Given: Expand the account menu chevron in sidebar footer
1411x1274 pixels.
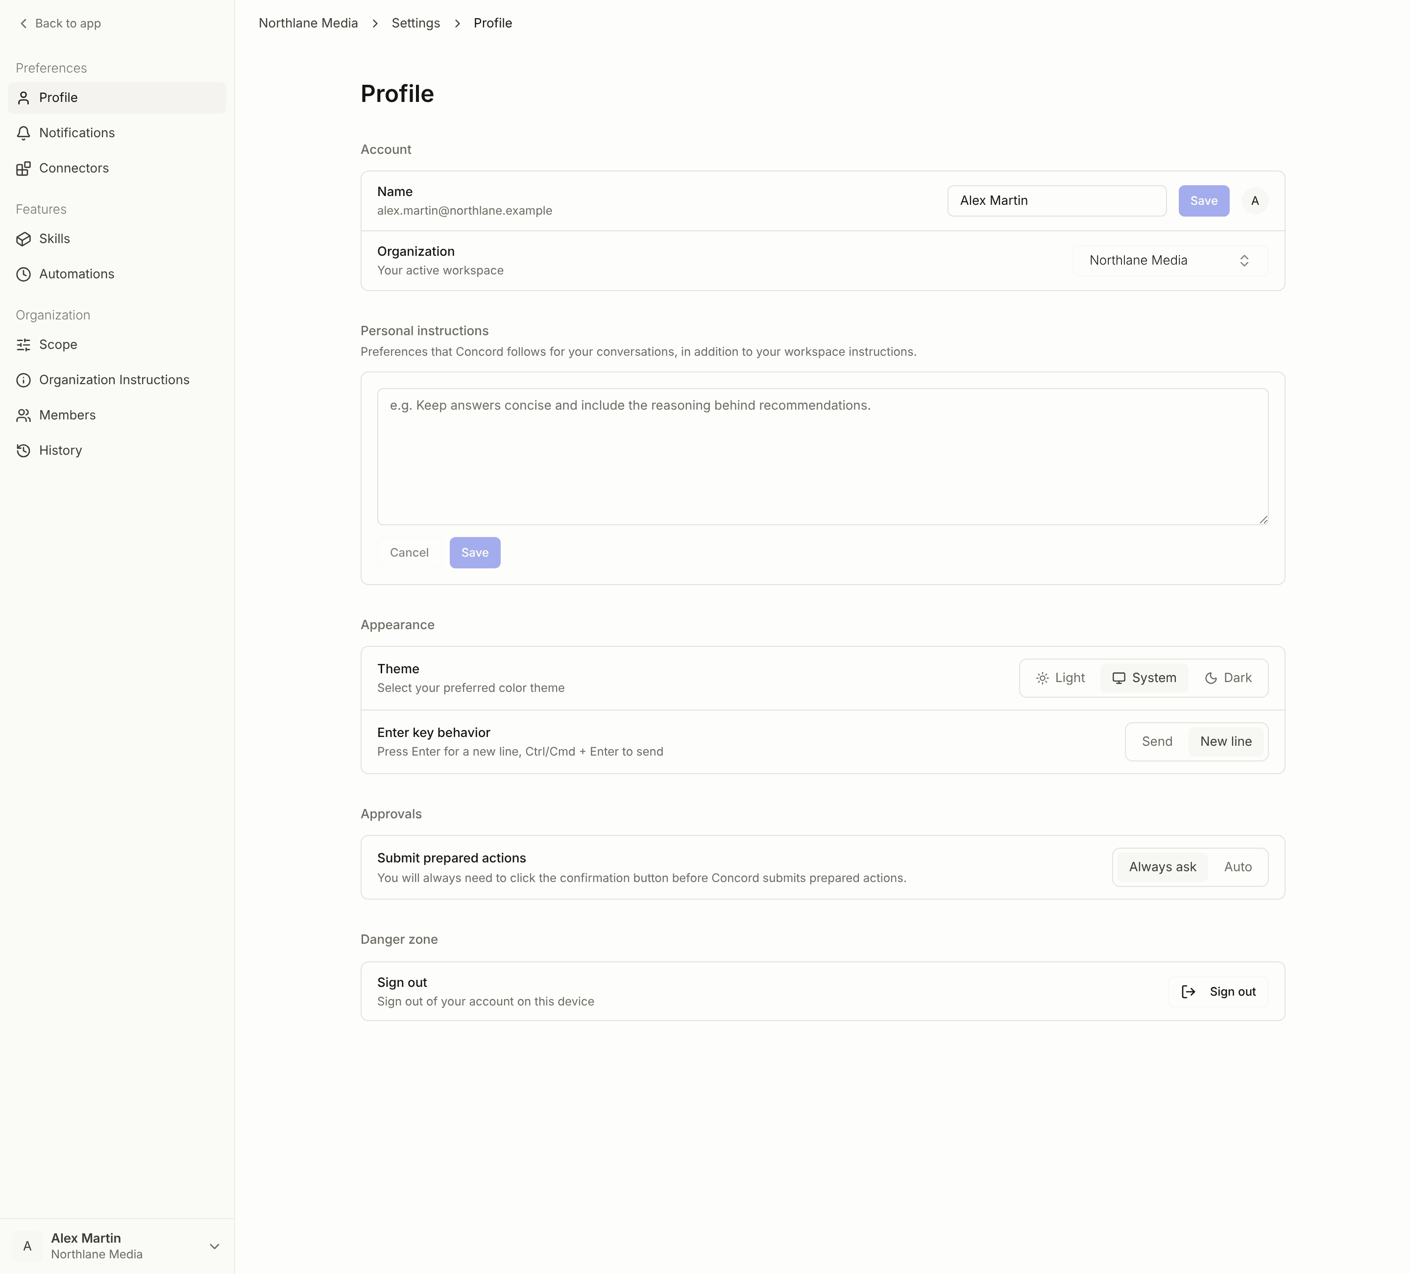Looking at the screenshot, I should [215, 1247].
